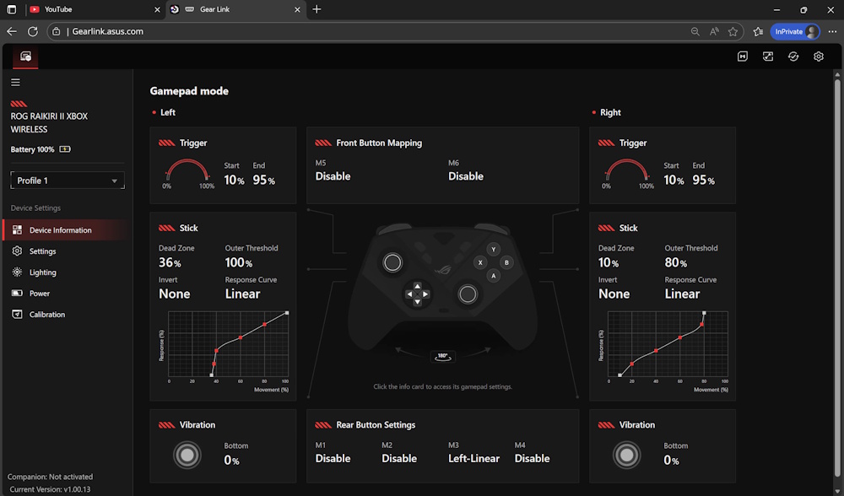The height and width of the screenshot is (496, 844).
Task: Click left trigger End value 95%
Action: [x=263, y=181]
